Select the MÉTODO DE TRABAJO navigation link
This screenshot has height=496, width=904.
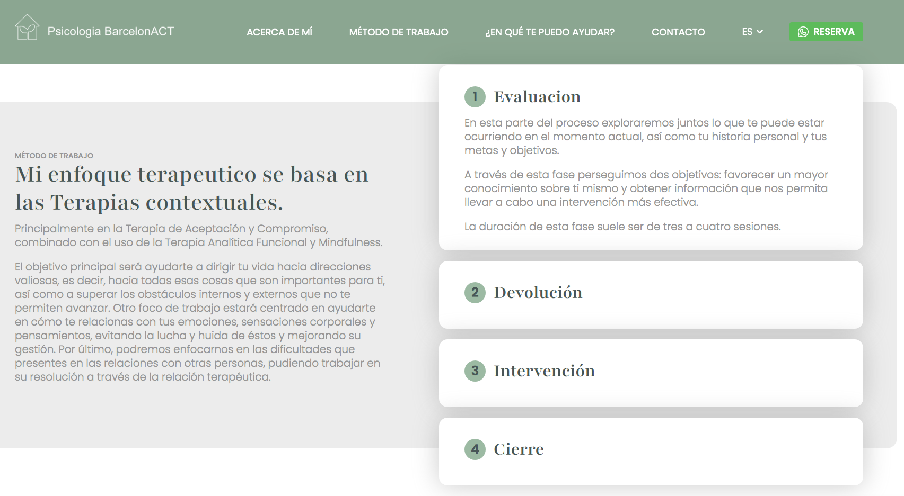pyautogui.click(x=398, y=32)
